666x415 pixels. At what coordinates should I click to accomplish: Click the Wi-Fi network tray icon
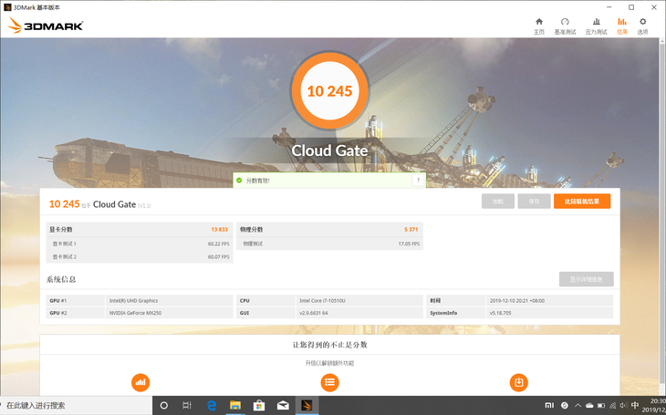pyautogui.click(x=612, y=405)
